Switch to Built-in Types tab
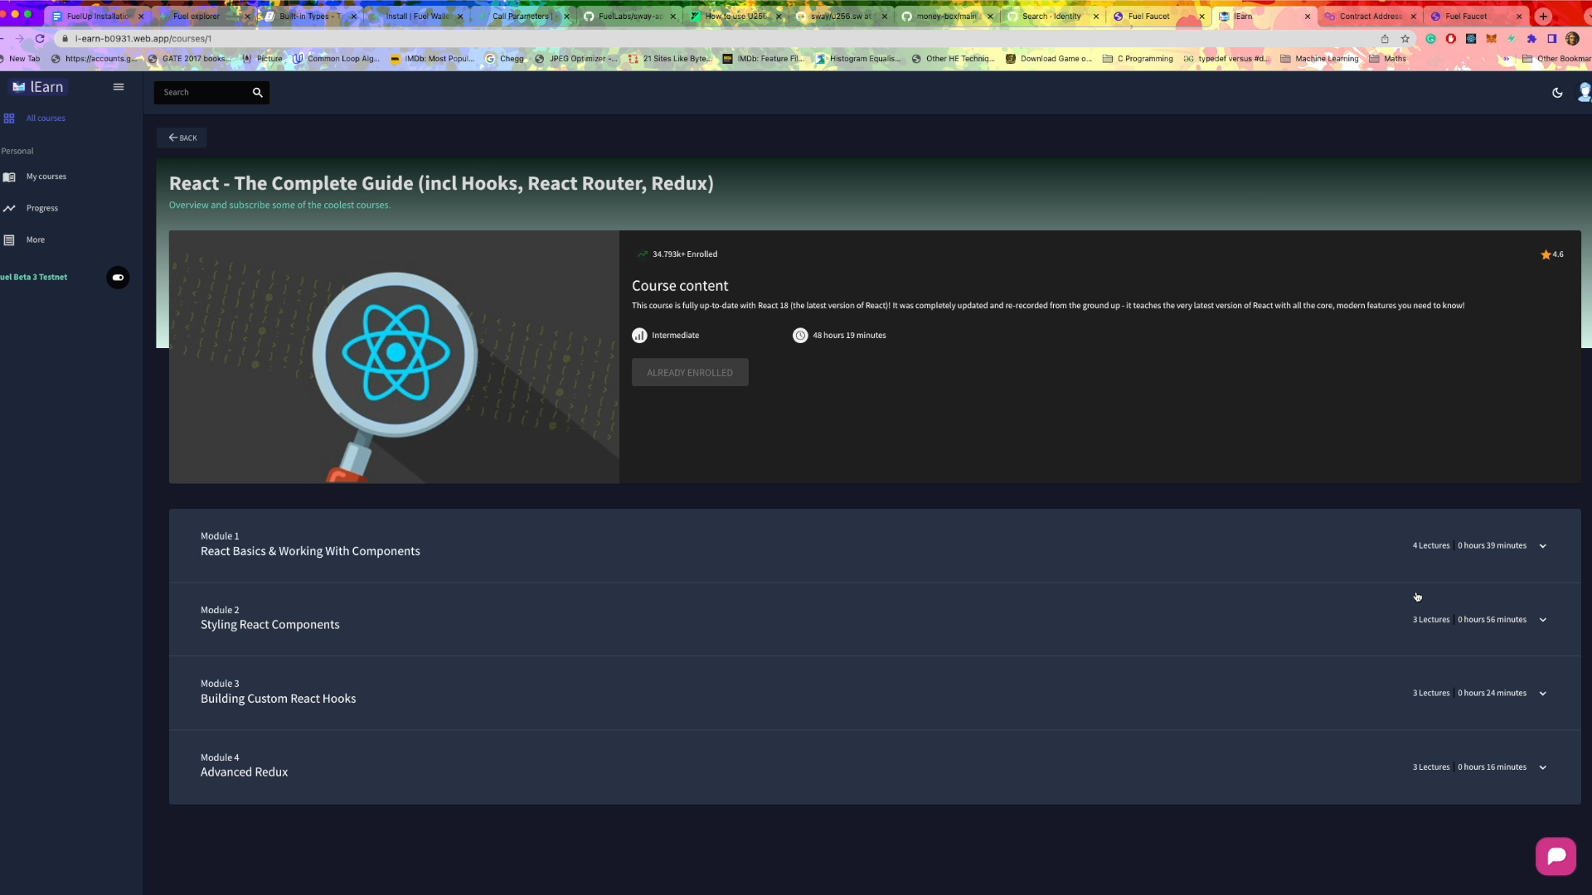The image size is (1592, 895). point(310,17)
